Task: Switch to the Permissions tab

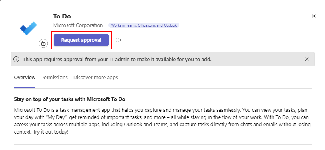Action: point(54,78)
